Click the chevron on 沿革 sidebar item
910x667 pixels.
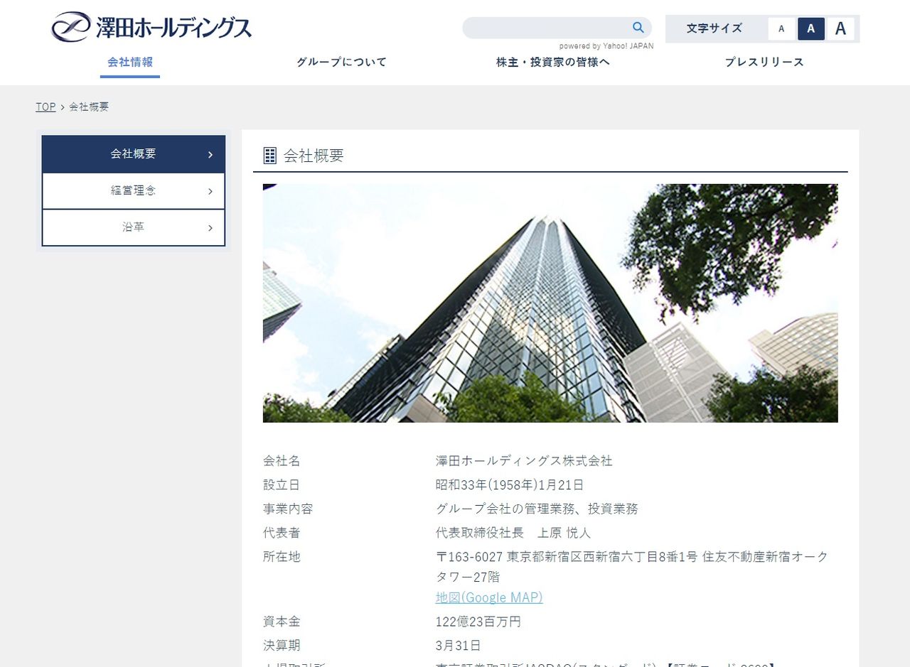[x=210, y=229]
